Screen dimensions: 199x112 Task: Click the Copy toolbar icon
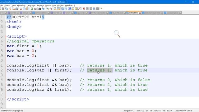(24, 9)
